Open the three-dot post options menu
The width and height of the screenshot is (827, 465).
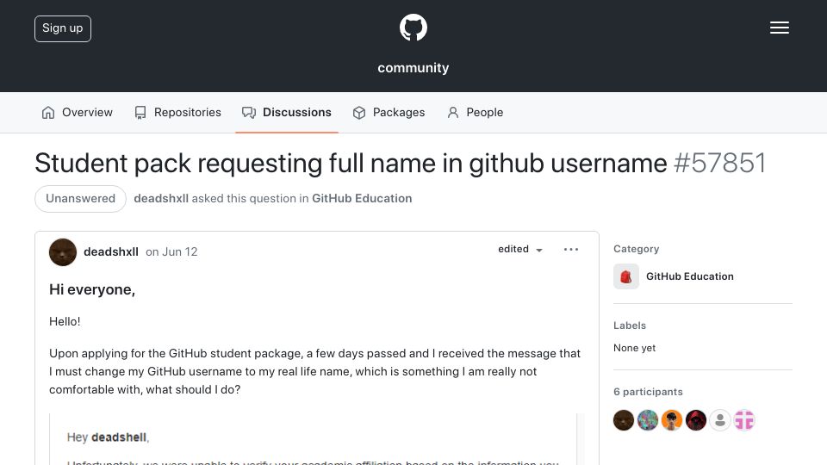point(570,250)
